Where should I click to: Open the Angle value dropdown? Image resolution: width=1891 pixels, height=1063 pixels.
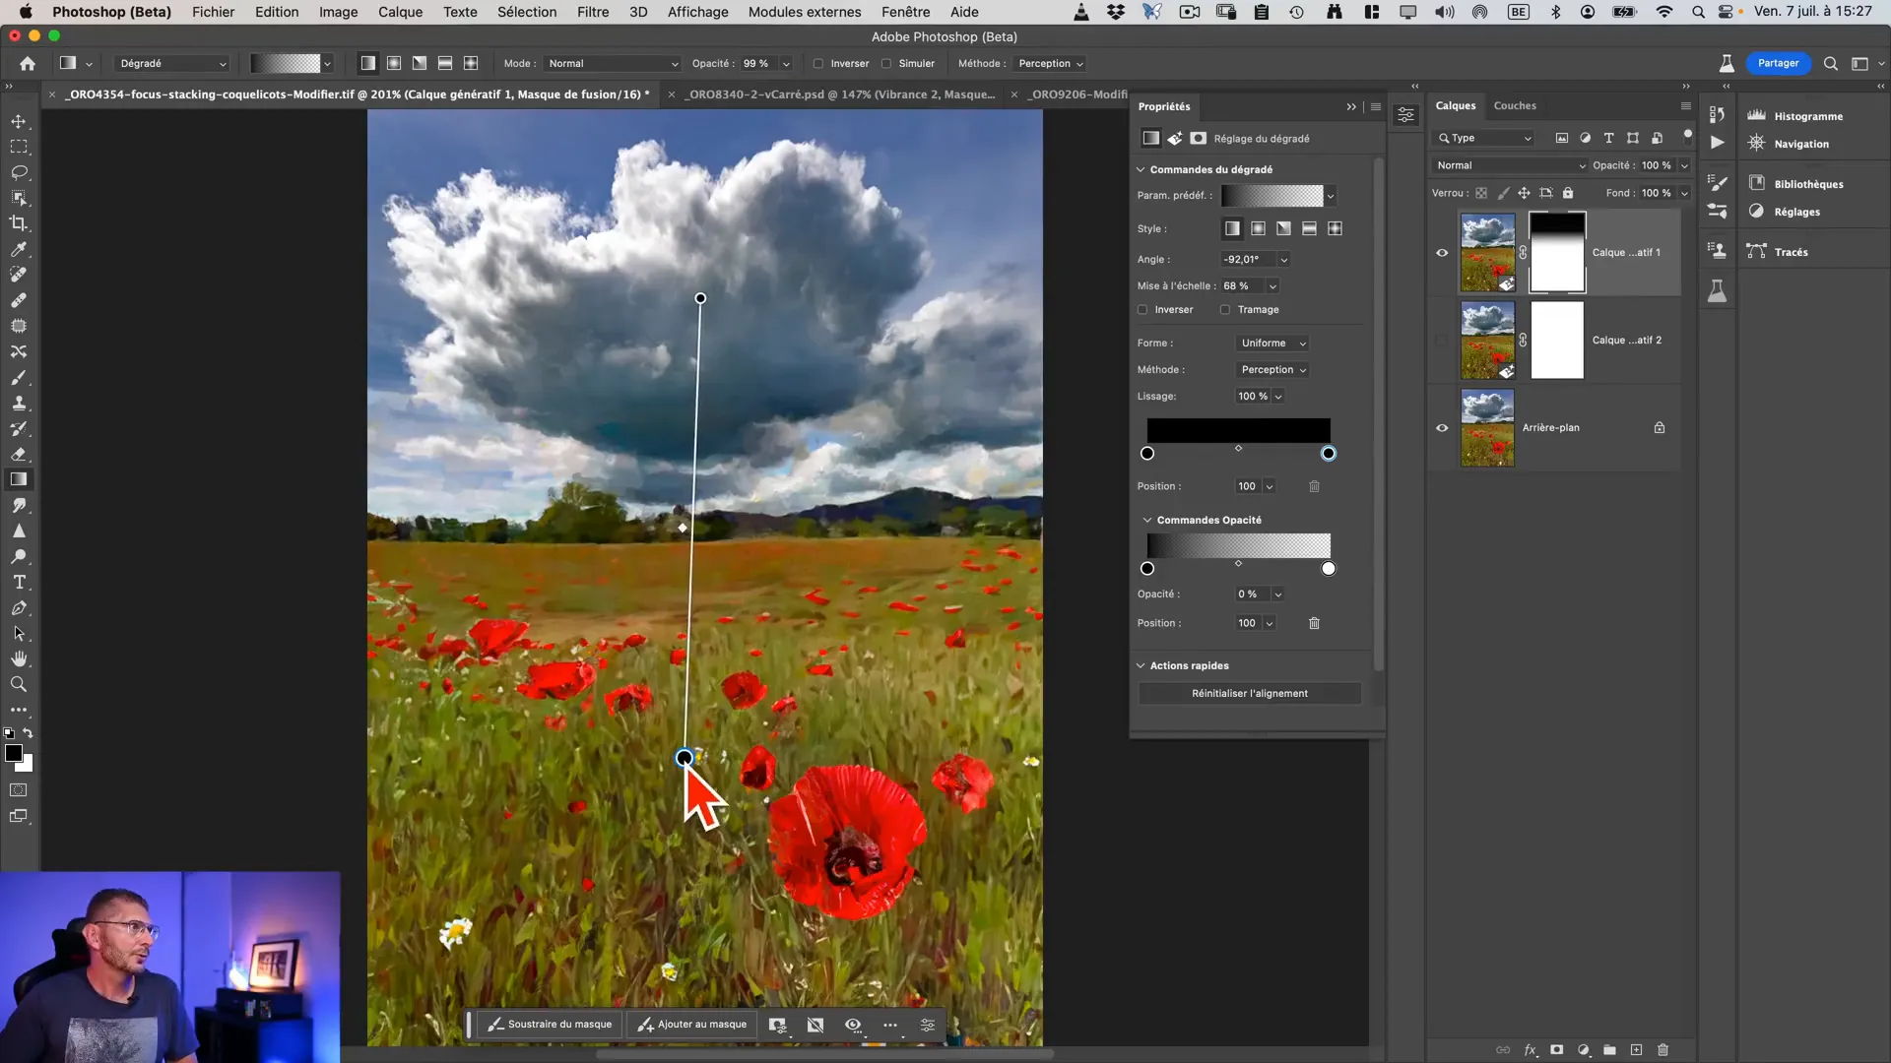(1283, 260)
